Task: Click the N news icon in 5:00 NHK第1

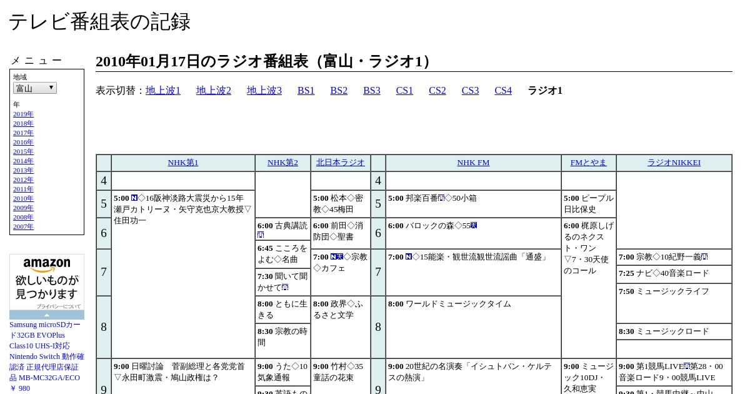Action: pos(134,198)
